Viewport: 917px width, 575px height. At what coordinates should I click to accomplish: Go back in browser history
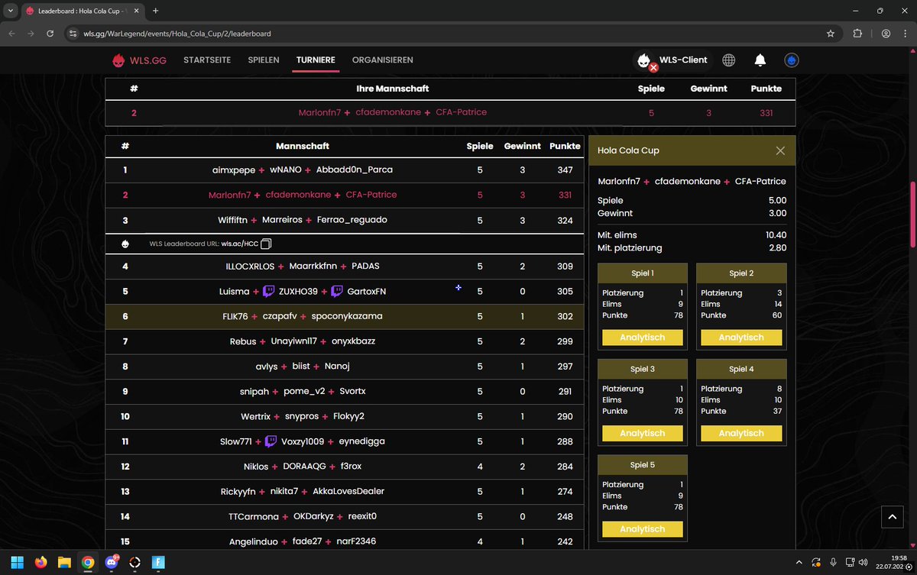tap(11, 34)
